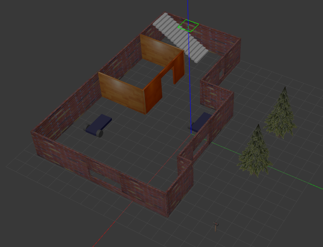Select the rear wooden partition panel
The height and width of the screenshot is (247, 323).
162,51
